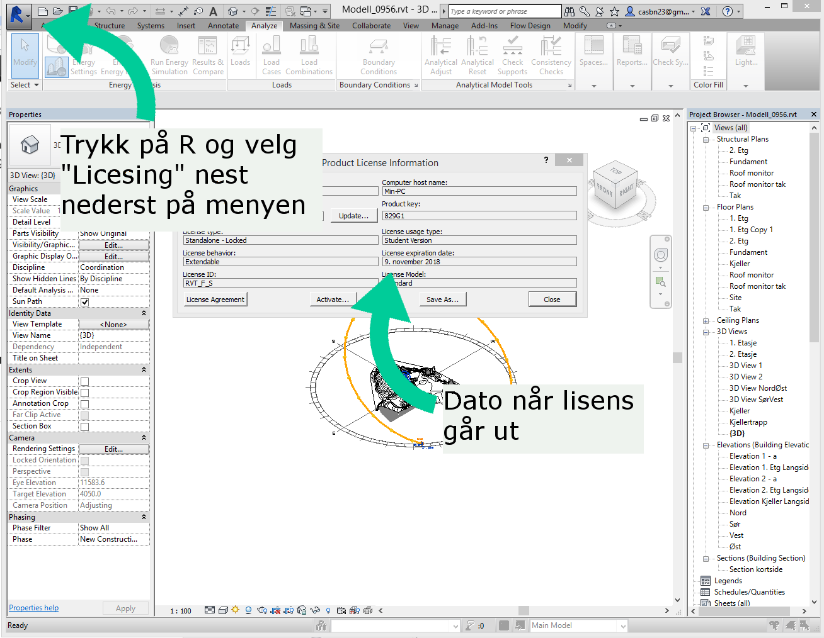This screenshot has width=824, height=638.
Task: Click the drawing area vertical scrollbar thumb
Action: [678, 357]
